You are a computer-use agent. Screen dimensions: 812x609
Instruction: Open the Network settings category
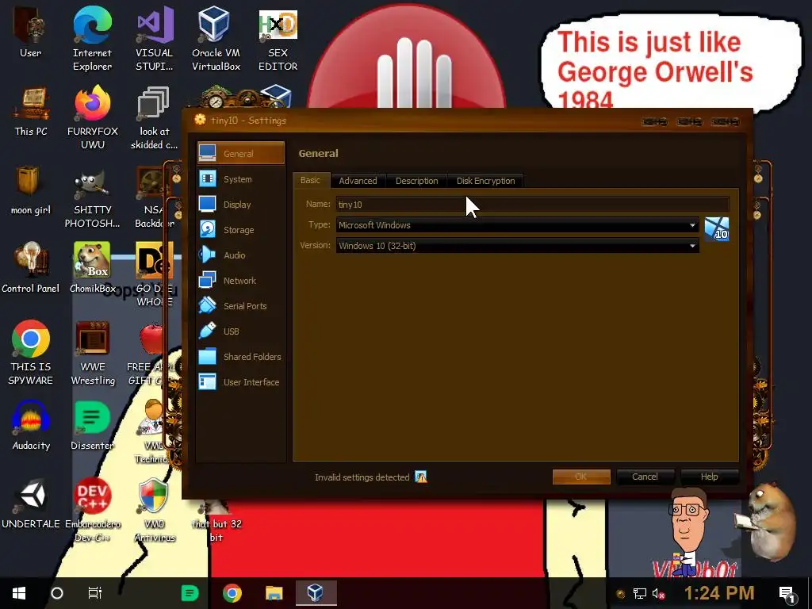coord(241,280)
